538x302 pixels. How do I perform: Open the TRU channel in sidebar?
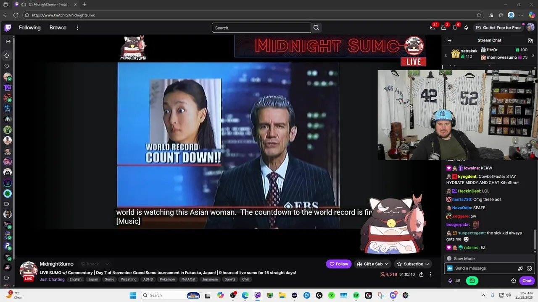pos(7,88)
